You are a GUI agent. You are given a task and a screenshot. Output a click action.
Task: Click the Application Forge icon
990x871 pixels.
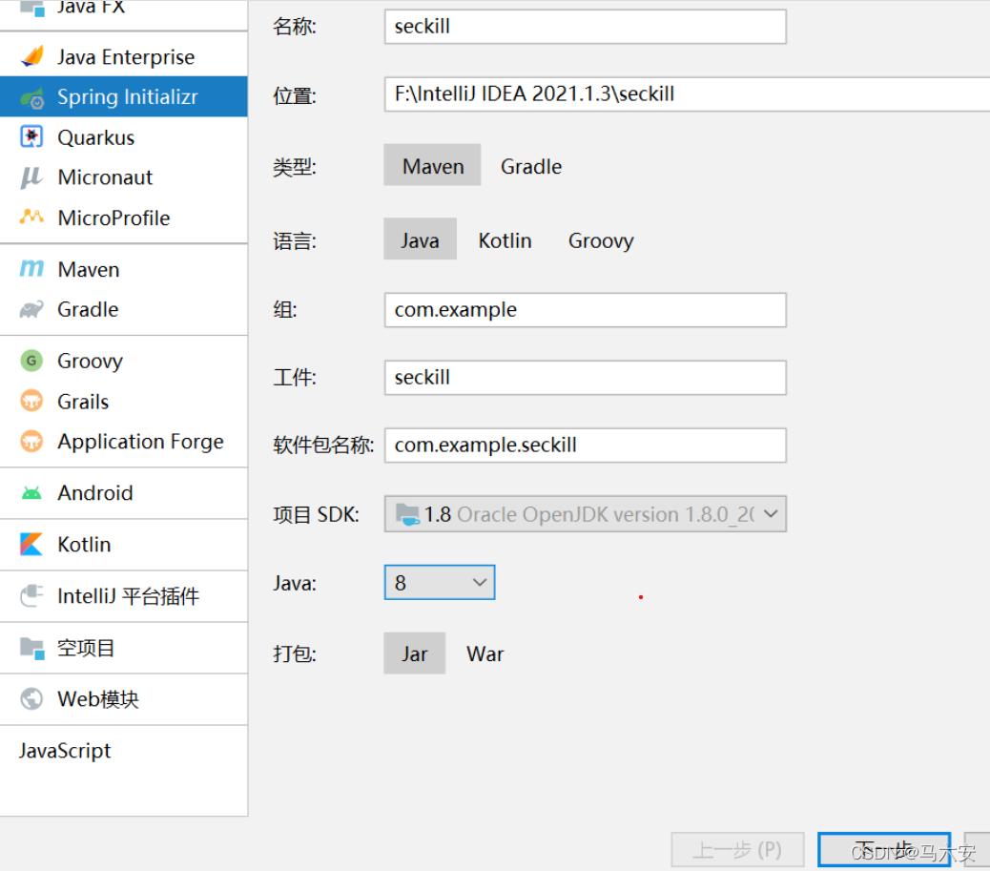click(31, 441)
